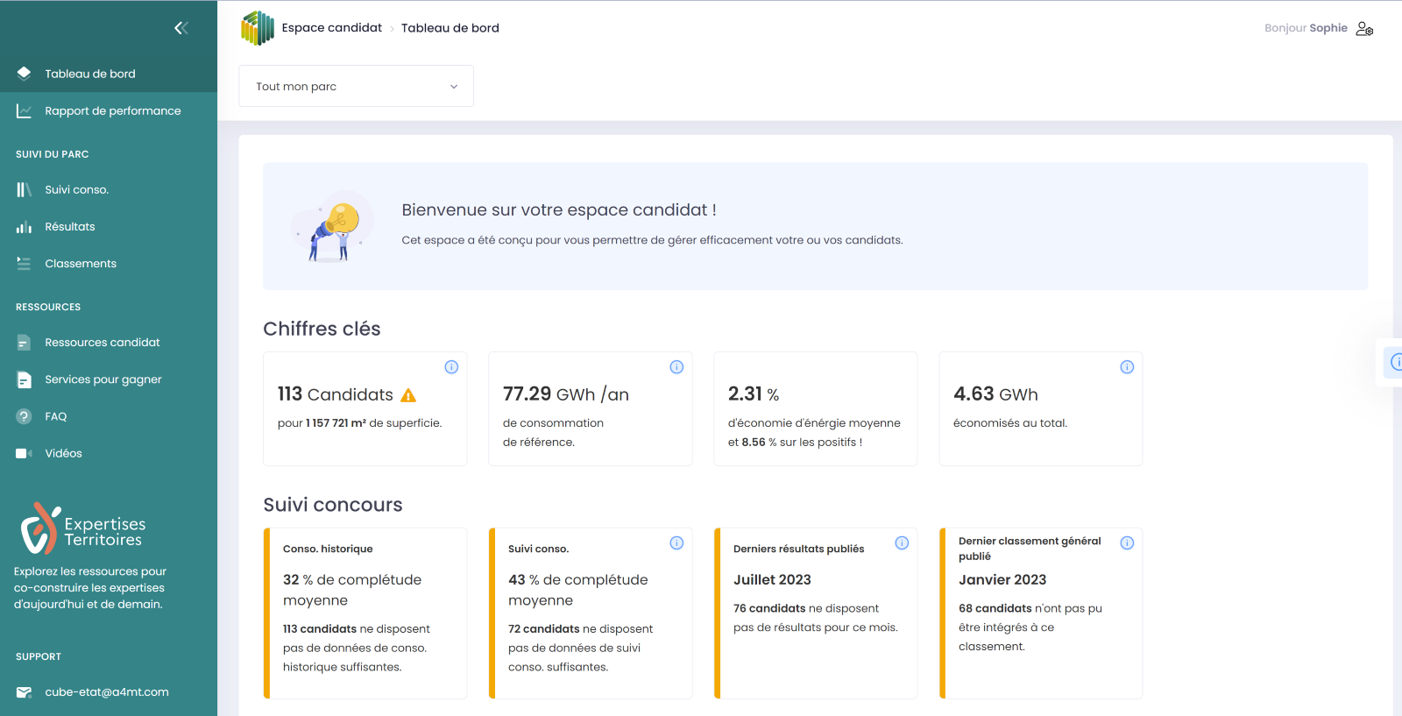The height and width of the screenshot is (716, 1402).
Task: Click the Tableau de bord diamond icon
Action: 24,74
